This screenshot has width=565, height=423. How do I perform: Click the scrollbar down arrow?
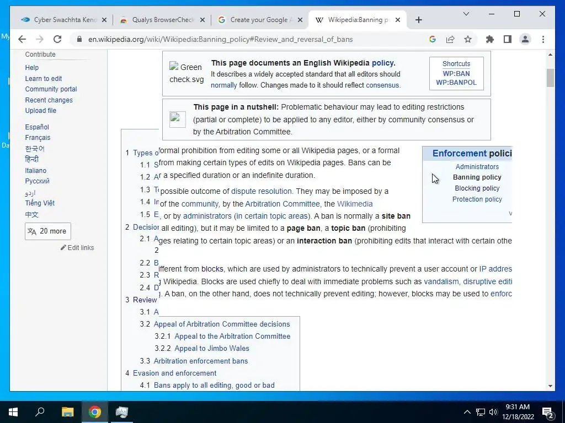coord(550,386)
